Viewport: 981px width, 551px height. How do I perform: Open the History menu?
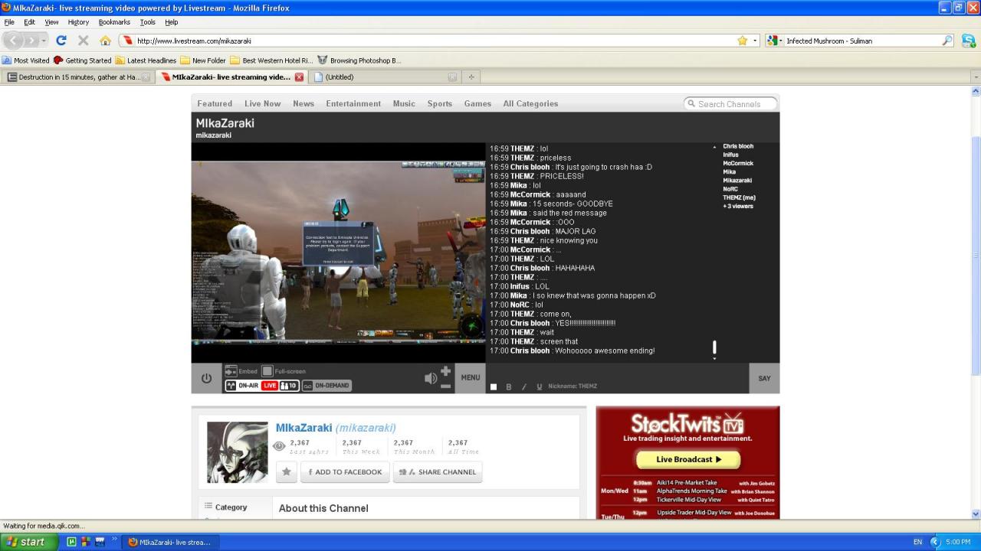(78, 22)
